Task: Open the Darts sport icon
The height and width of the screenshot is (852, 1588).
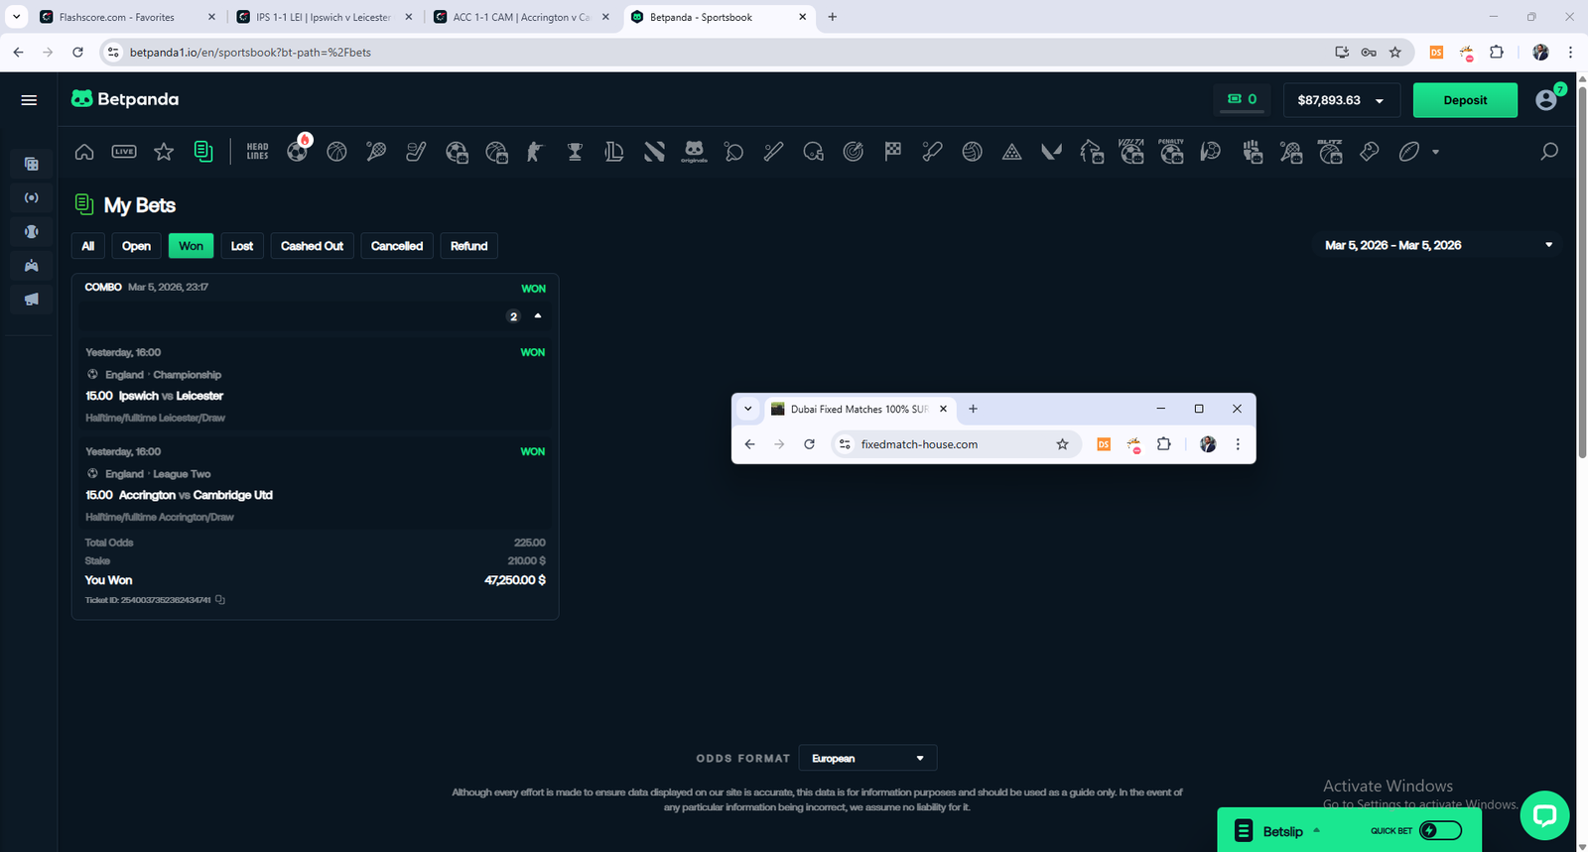Action: [853, 152]
